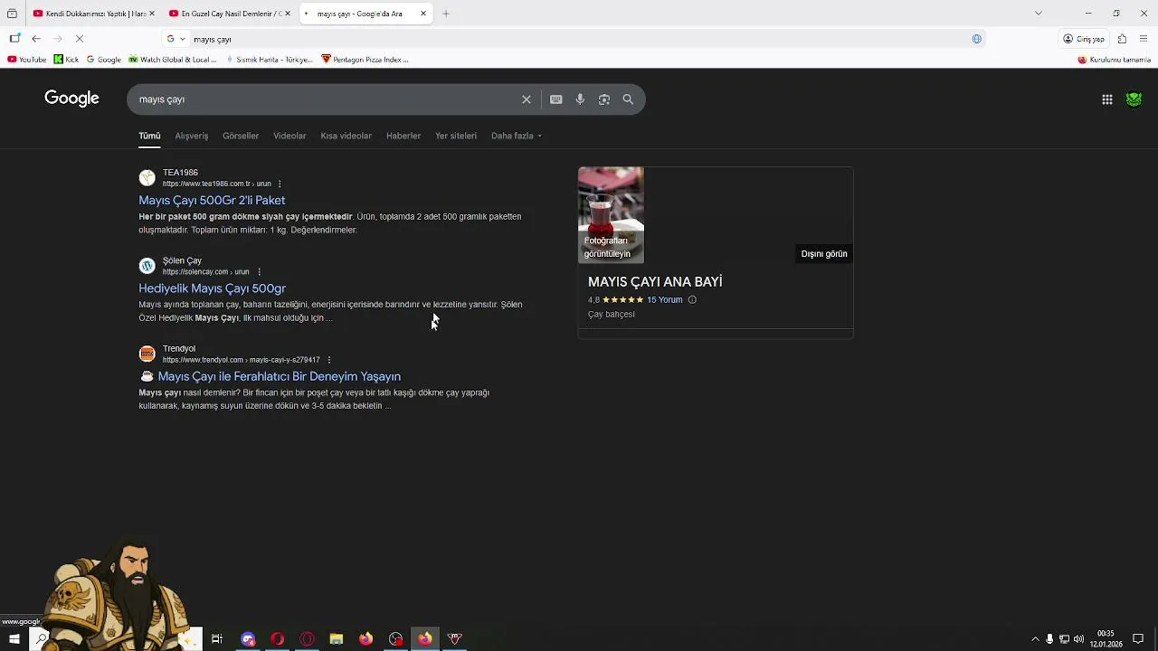This screenshot has height=651, width=1158.
Task: Show info icon next to 15 Yorum
Action: pos(692,300)
